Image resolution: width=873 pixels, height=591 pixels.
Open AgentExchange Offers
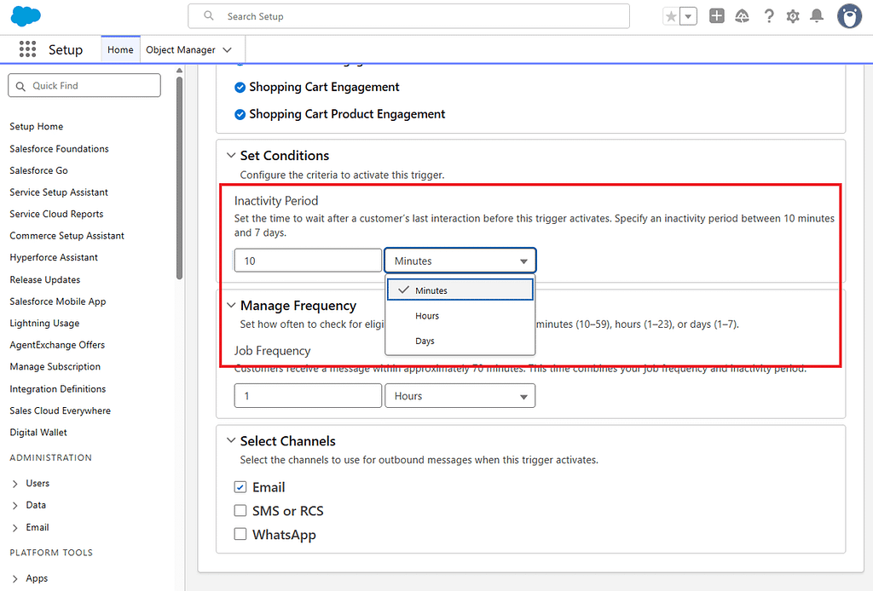pyautogui.click(x=57, y=345)
